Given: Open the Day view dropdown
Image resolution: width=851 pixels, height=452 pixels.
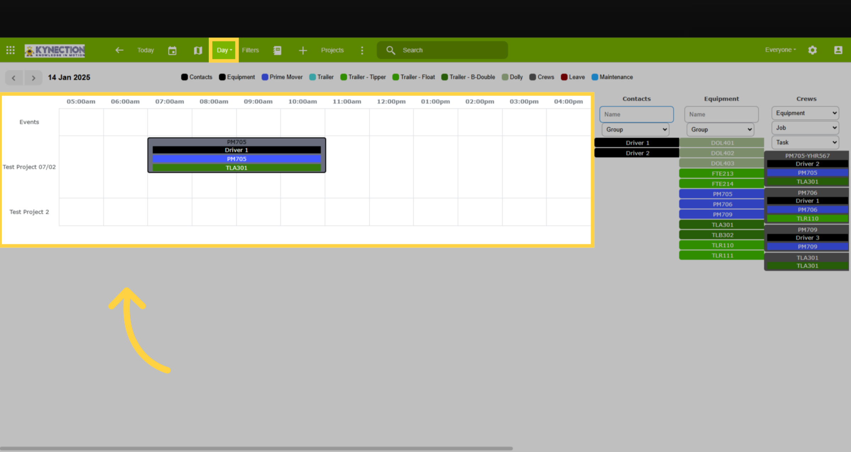Looking at the screenshot, I should click(x=224, y=50).
